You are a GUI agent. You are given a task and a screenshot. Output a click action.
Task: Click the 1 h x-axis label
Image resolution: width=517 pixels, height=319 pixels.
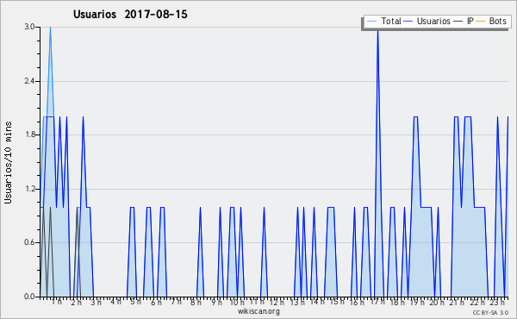click(57, 302)
